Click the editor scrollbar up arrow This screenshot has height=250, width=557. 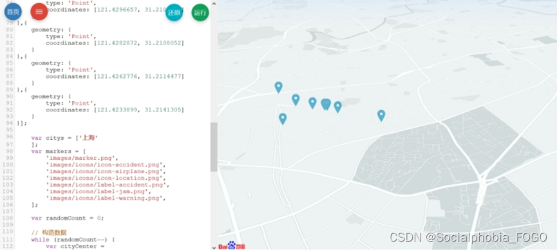pyautogui.click(x=214, y=4)
